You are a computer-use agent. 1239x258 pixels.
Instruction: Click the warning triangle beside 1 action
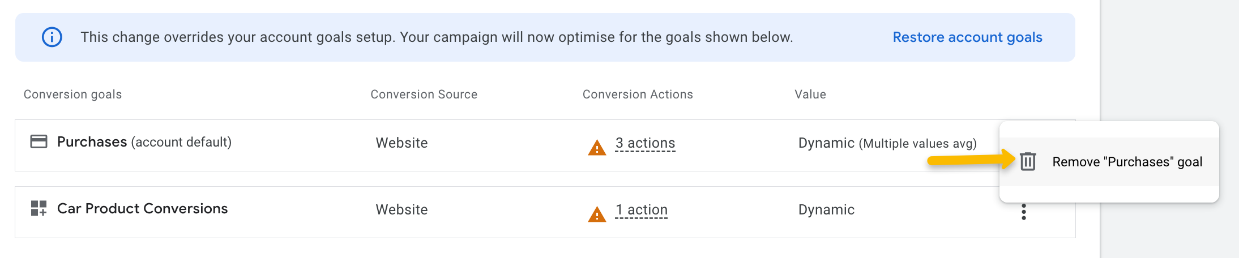point(597,214)
